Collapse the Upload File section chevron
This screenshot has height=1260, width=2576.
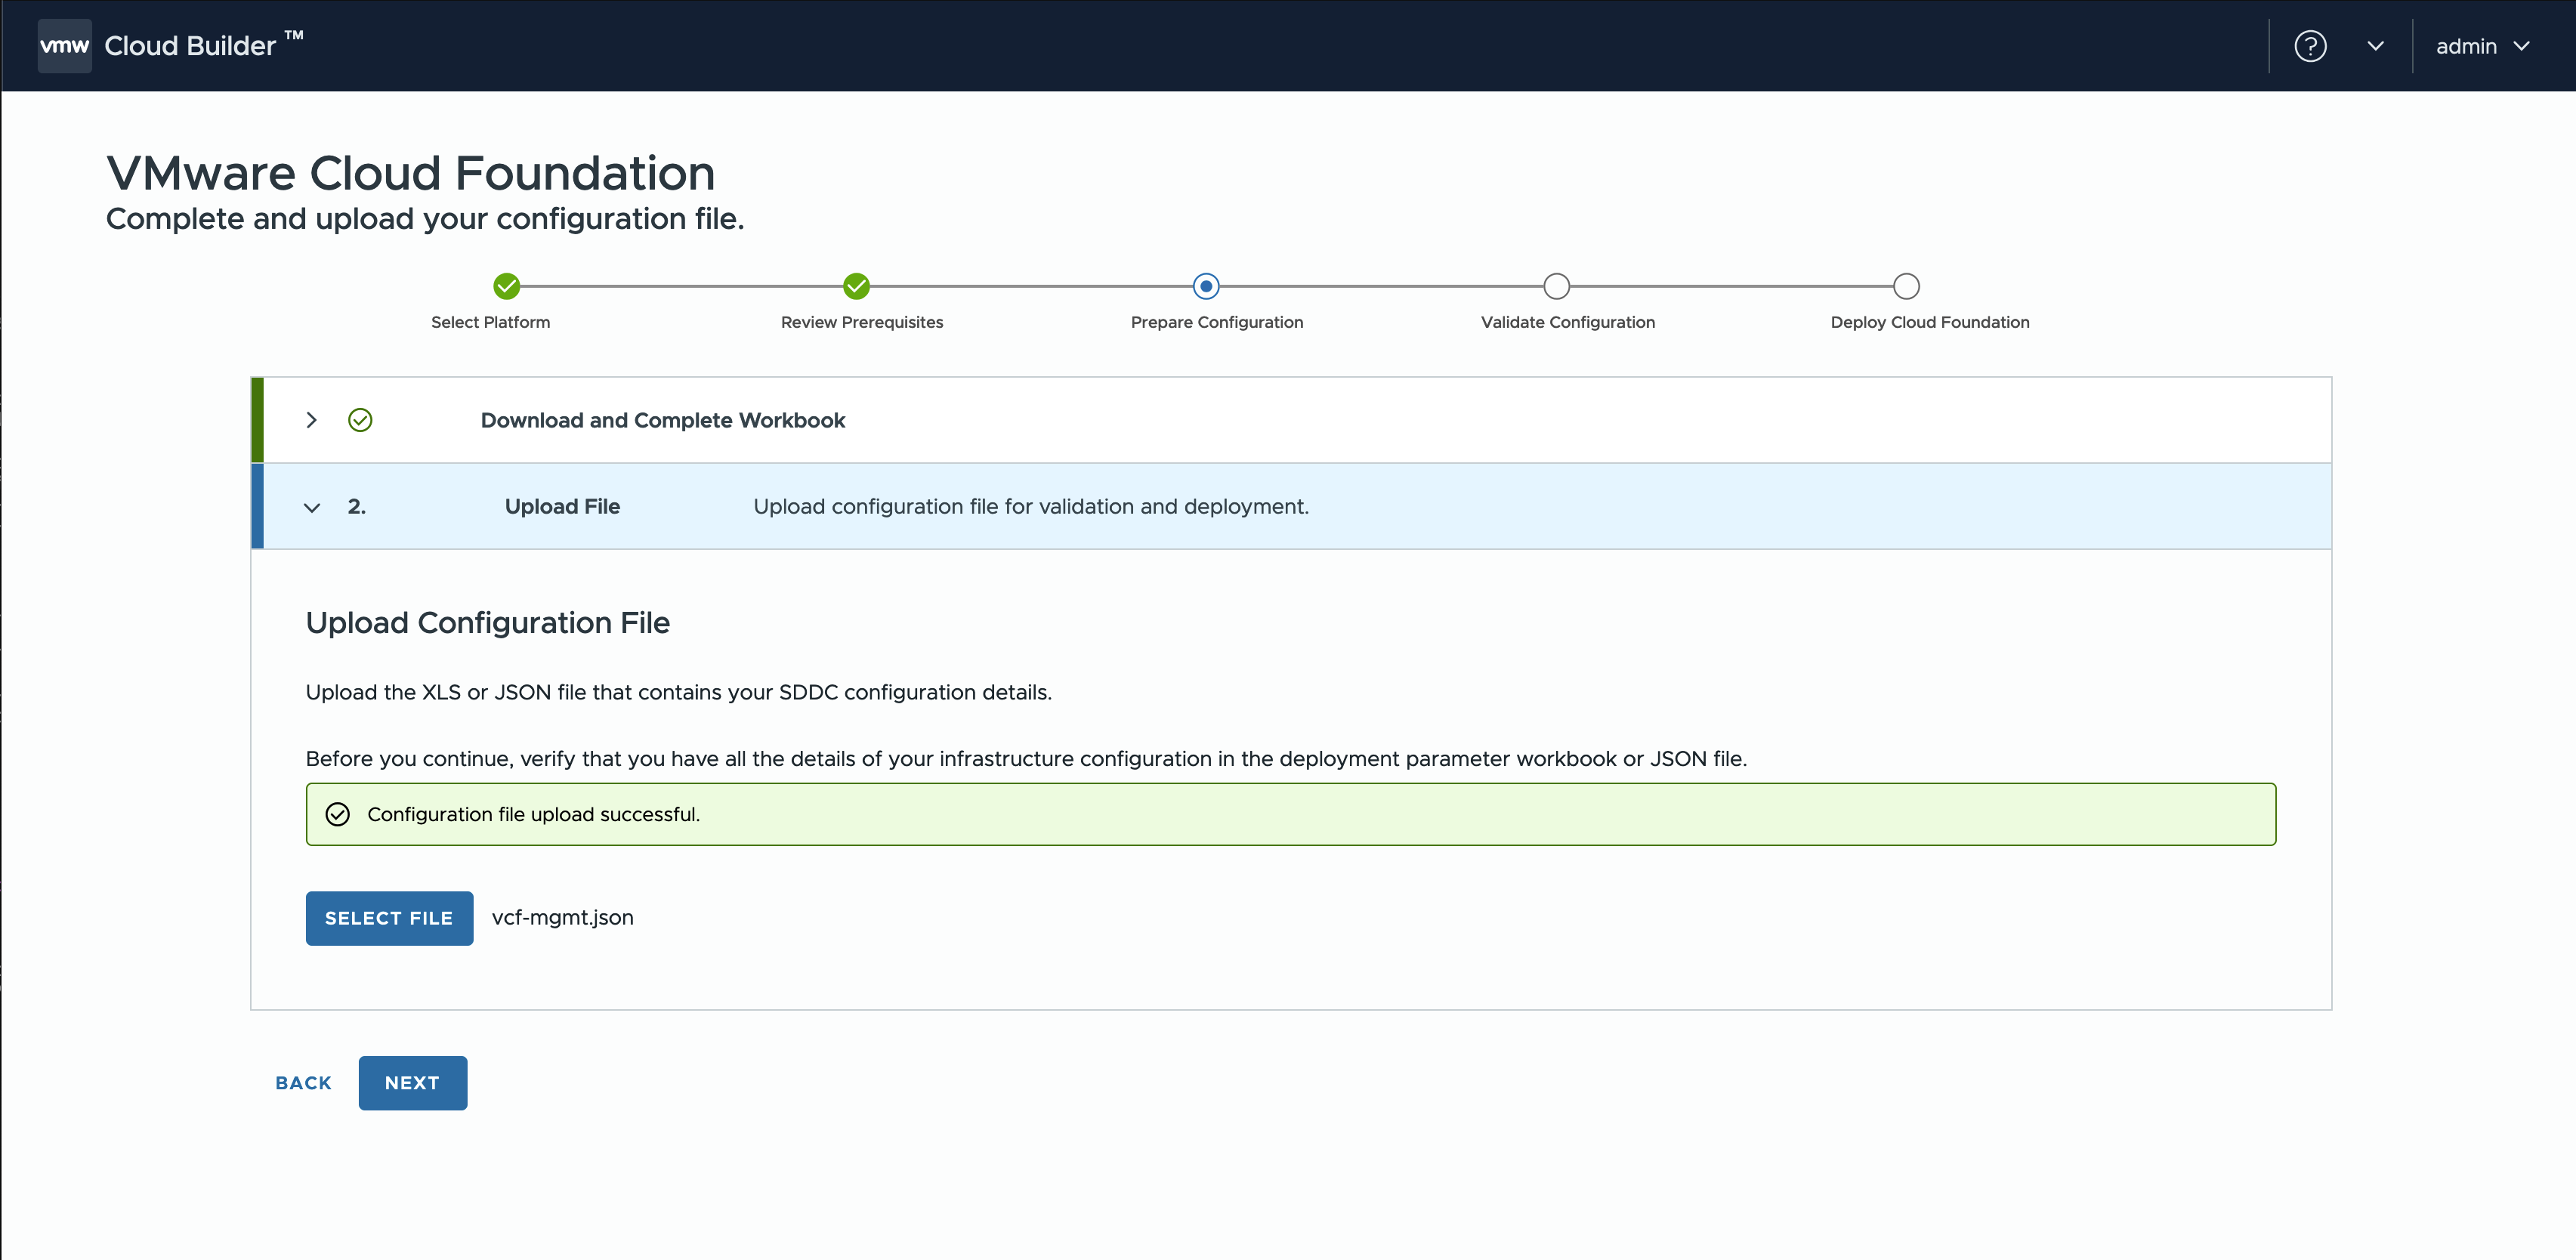coord(311,507)
